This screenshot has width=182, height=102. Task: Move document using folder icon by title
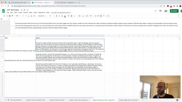click(24, 10)
